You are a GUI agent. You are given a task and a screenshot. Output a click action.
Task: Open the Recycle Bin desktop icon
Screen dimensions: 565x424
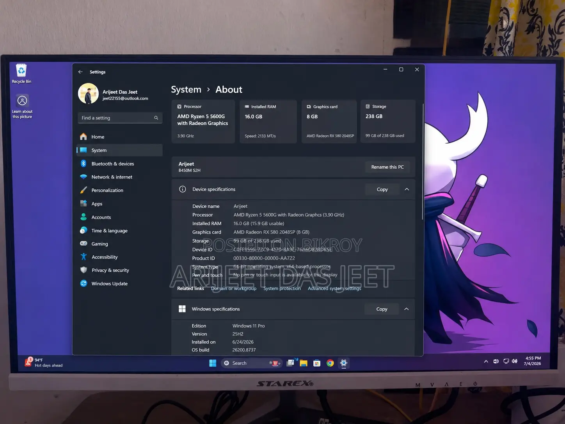tap(21, 74)
